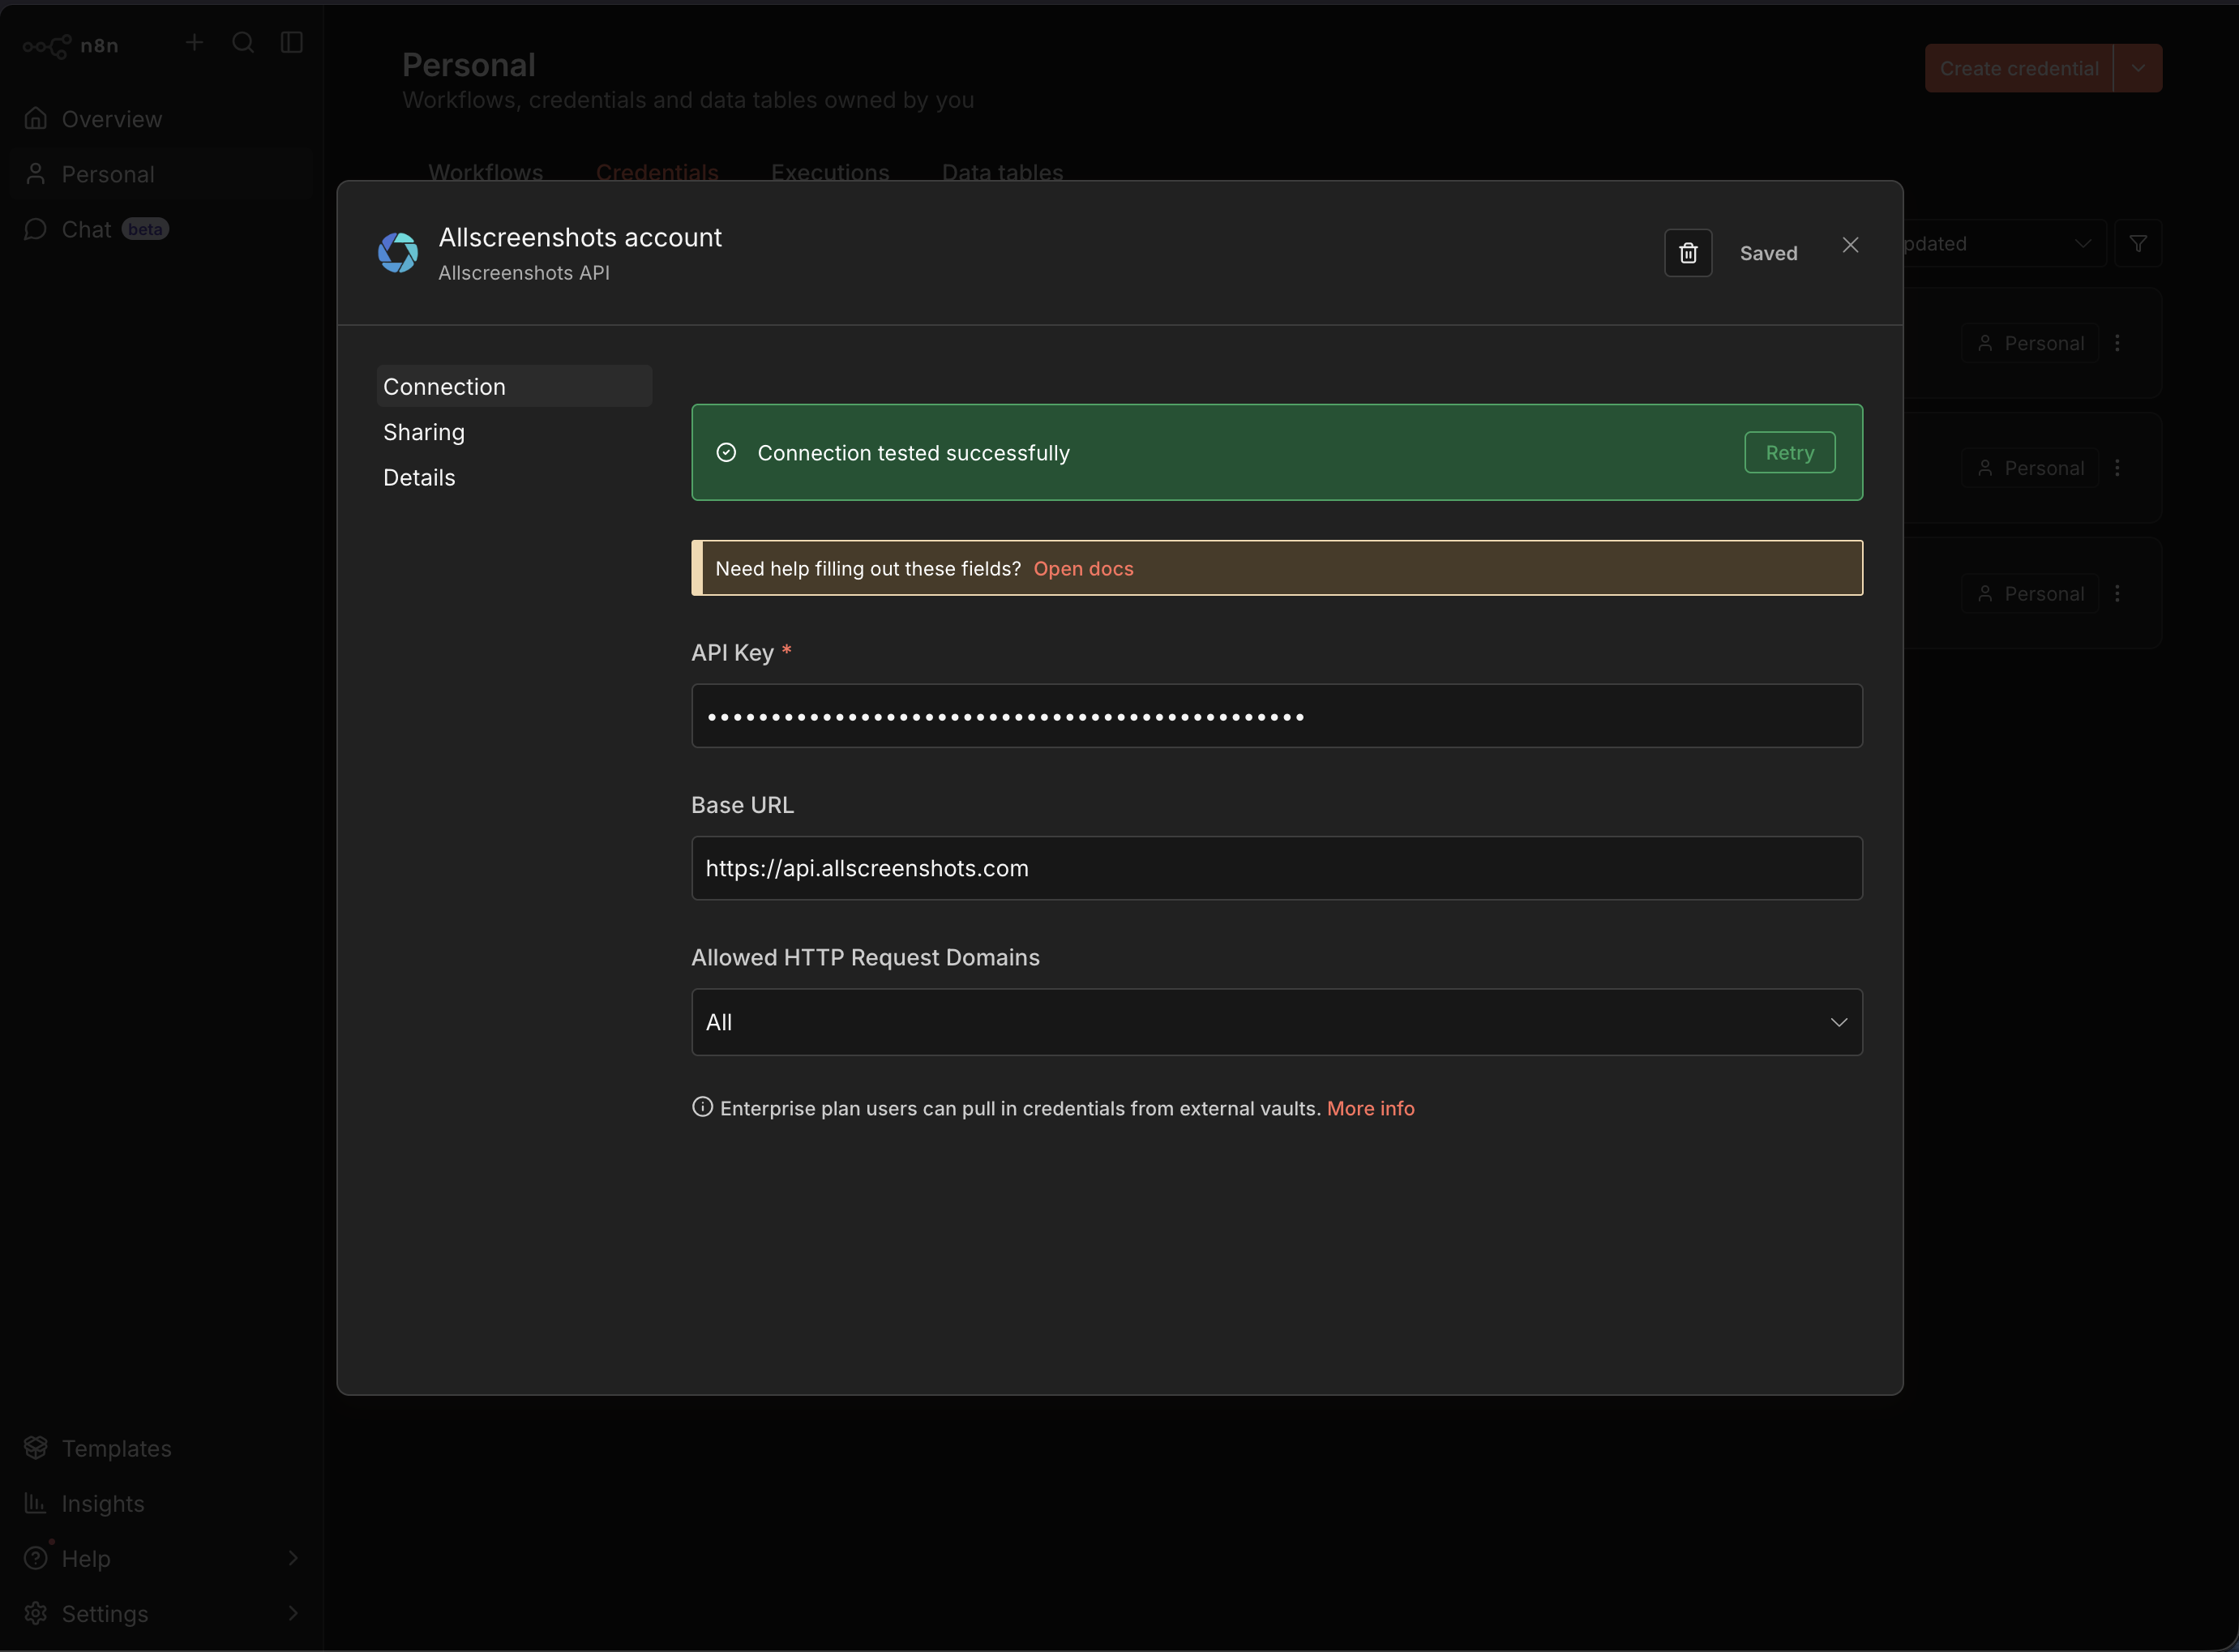Image resolution: width=2239 pixels, height=1652 pixels.
Task: Open Create credential dropdown arrow
Action: point(2138,68)
